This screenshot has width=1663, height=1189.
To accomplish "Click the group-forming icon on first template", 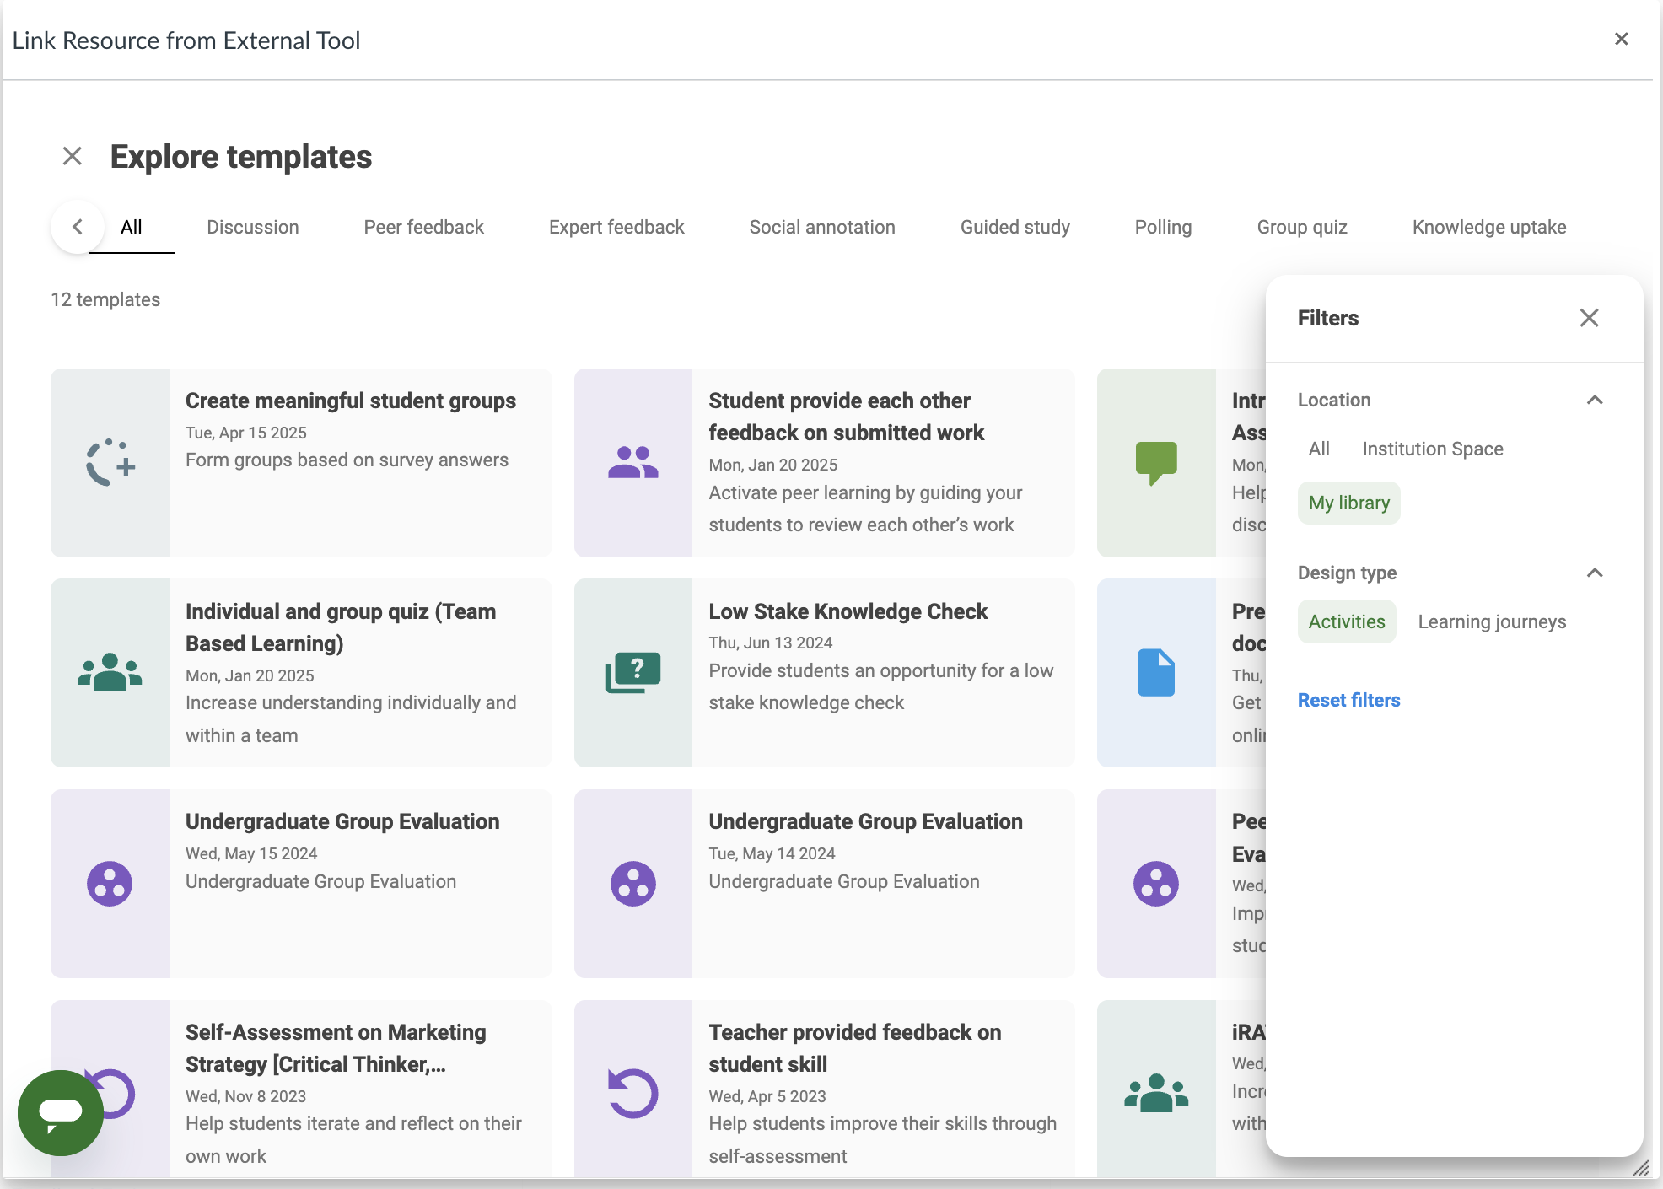I will (x=110, y=463).
